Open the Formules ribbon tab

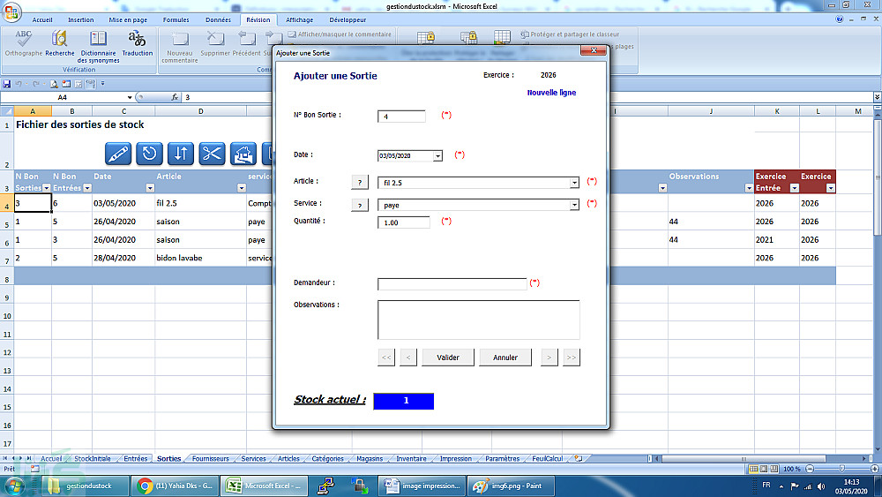[x=176, y=19]
